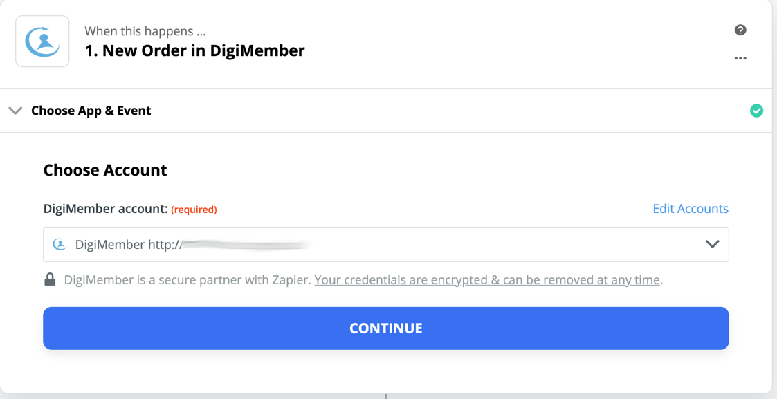Click the Edit Accounts link
Screen dimensions: 777x399
(690, 209)
